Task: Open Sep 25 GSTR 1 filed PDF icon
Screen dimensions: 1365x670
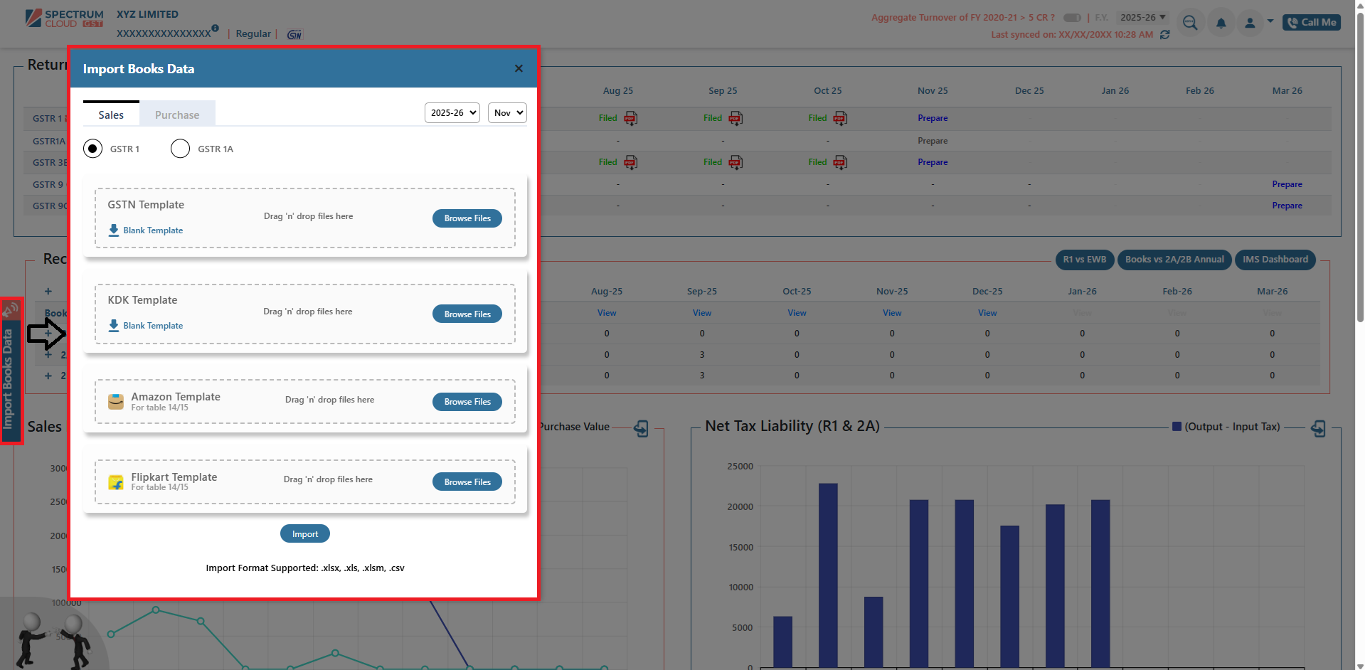Action: point(735,118)
